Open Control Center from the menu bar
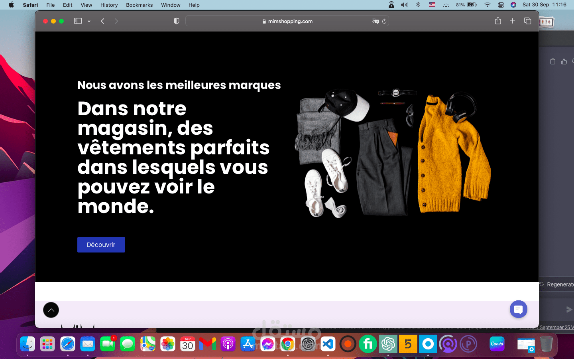574x359 pixels. point(501,5)
